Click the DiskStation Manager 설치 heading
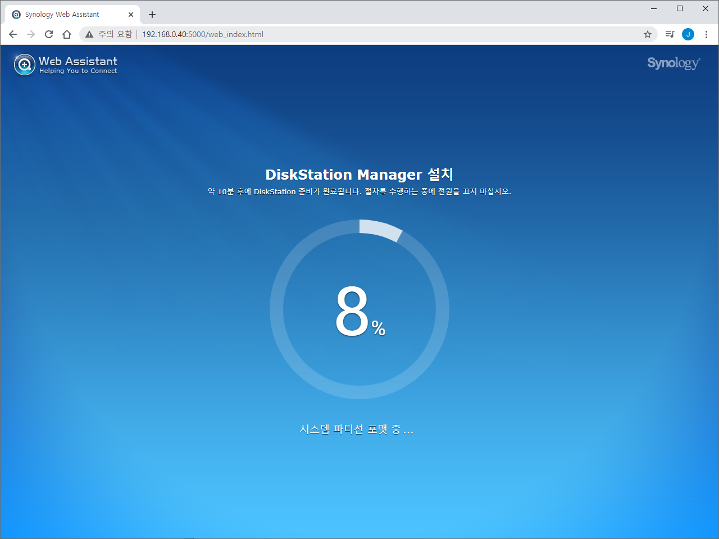Image resolution: width=719 pixels, height=539 pixels. pyautogui.click(x=359, y=175)
